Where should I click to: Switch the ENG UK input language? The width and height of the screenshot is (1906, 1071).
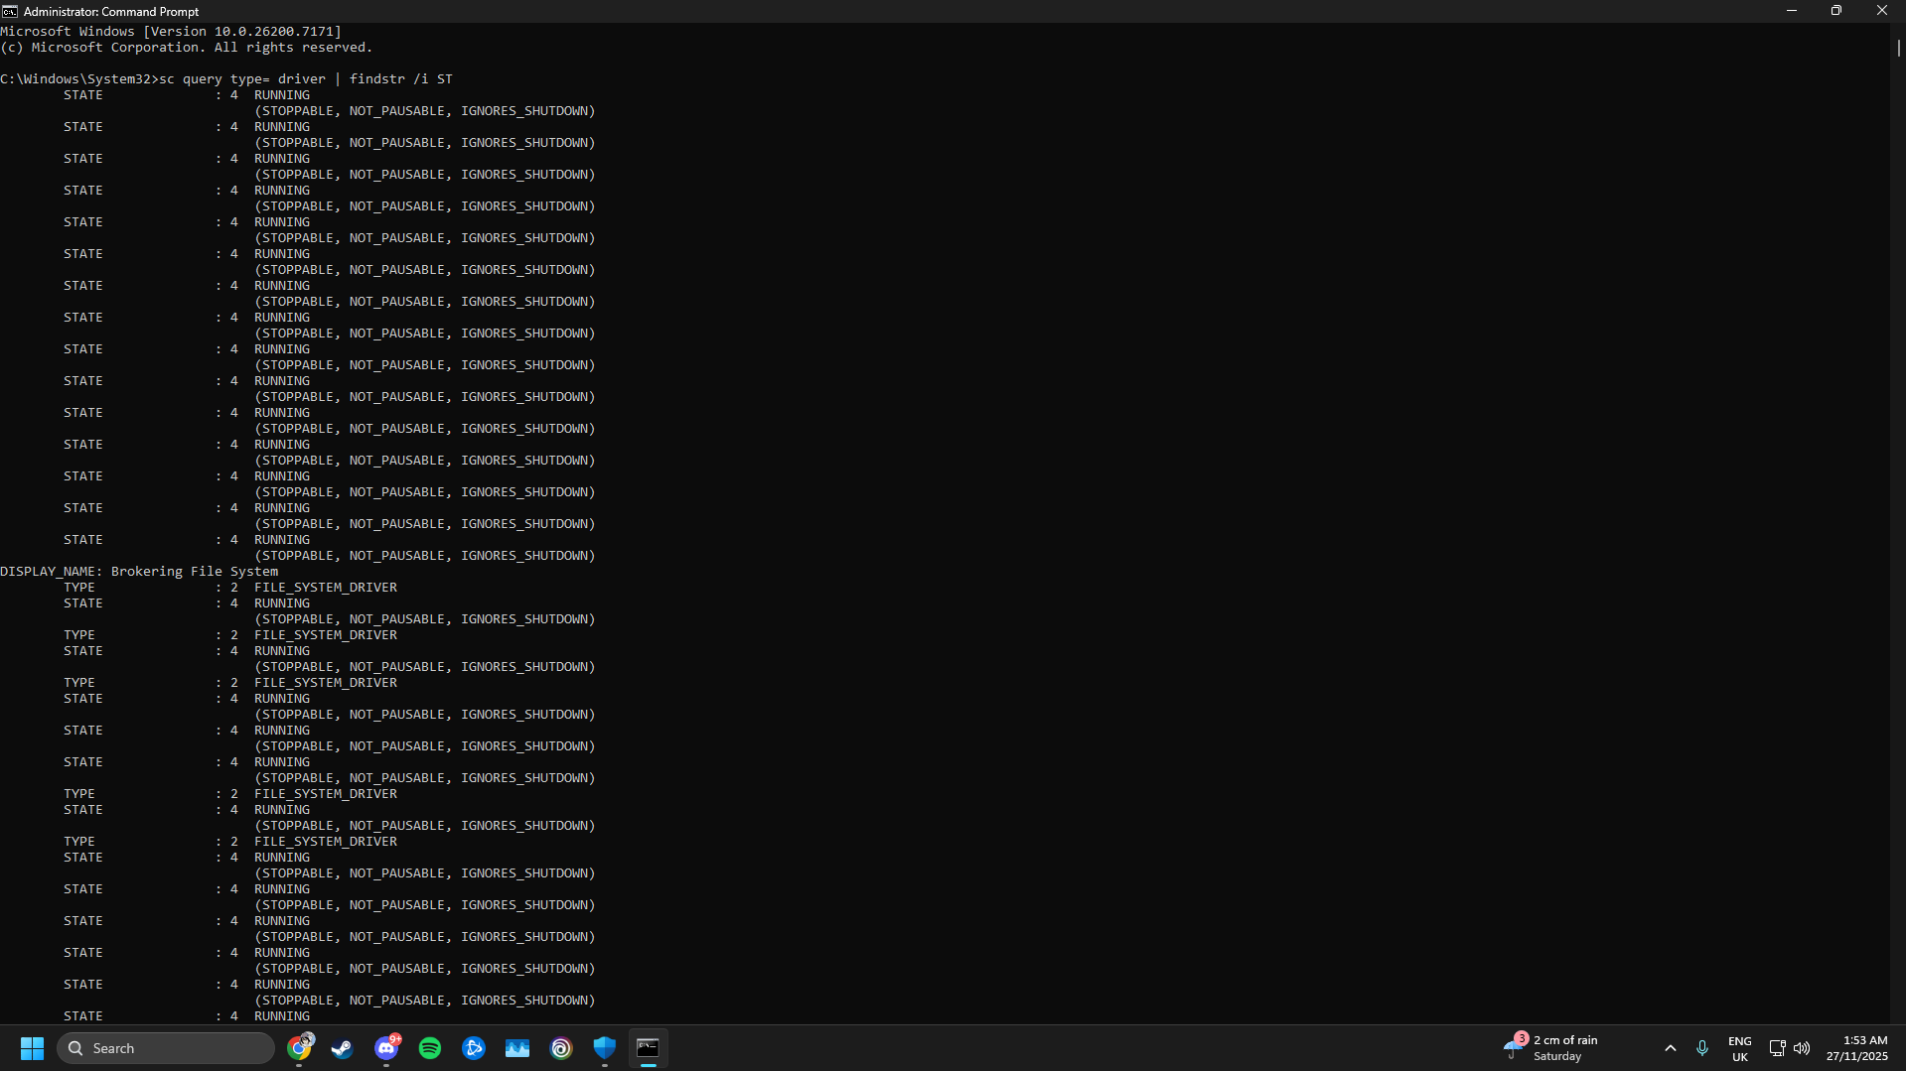click(x=1740, y=1048)
